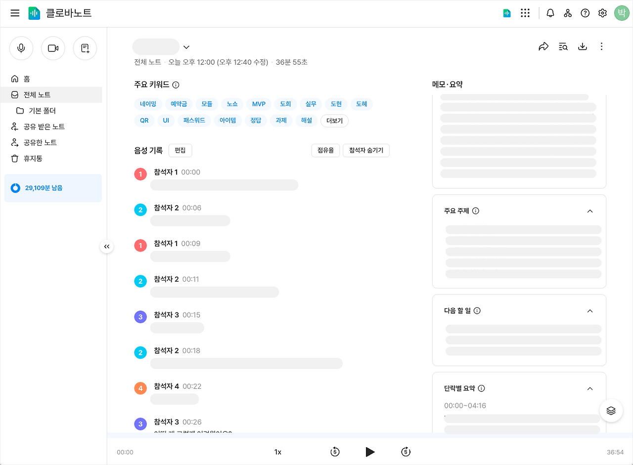The height and width of the screenshot is (465, 633).
Task: Open the Clova Note app shortcut icon
Action: click(507, 13)
